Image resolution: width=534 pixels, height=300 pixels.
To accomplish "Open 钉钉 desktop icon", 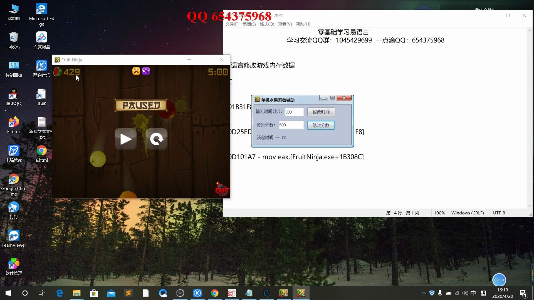I will click(14, 210).
